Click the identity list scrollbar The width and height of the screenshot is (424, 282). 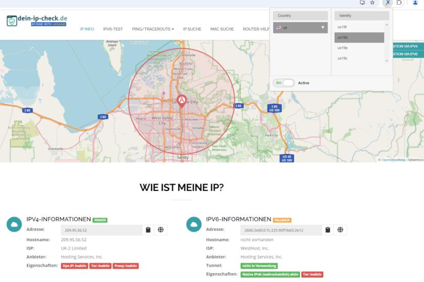click(387, 43)
